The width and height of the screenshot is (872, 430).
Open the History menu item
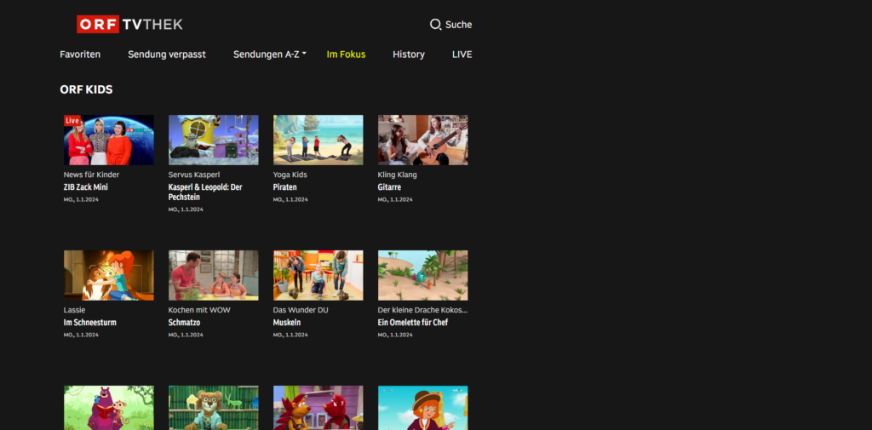409,54
